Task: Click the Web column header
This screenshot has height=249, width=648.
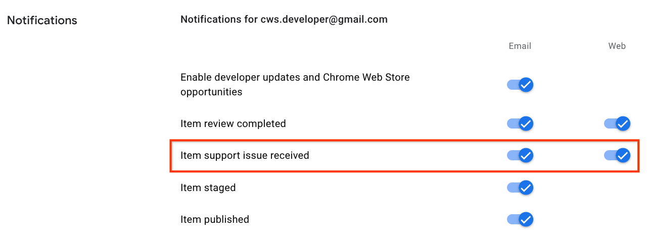Action: tap(617, 46)
